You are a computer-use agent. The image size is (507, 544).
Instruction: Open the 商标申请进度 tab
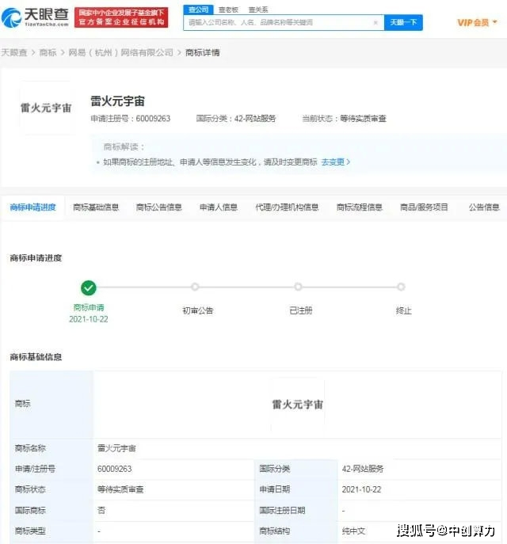pos(33,207)
